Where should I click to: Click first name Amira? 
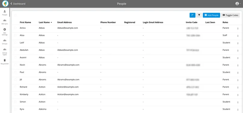[22, 28]
